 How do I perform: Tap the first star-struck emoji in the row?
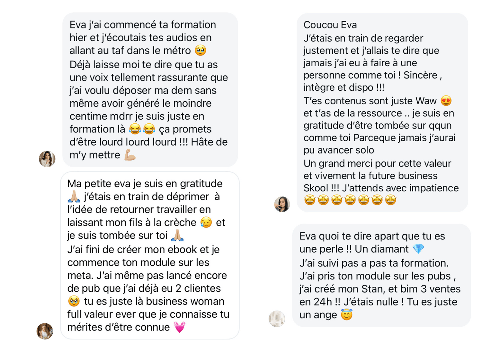(x=310, y=200)
